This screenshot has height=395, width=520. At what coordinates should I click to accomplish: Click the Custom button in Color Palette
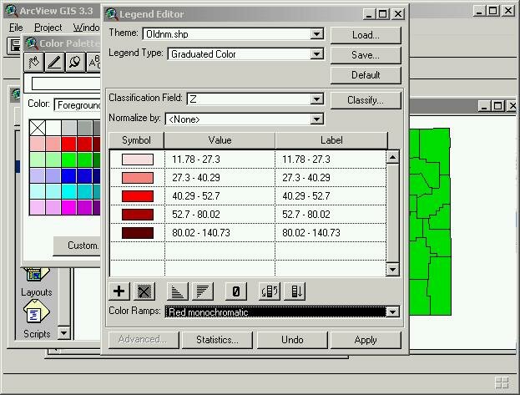77,246
